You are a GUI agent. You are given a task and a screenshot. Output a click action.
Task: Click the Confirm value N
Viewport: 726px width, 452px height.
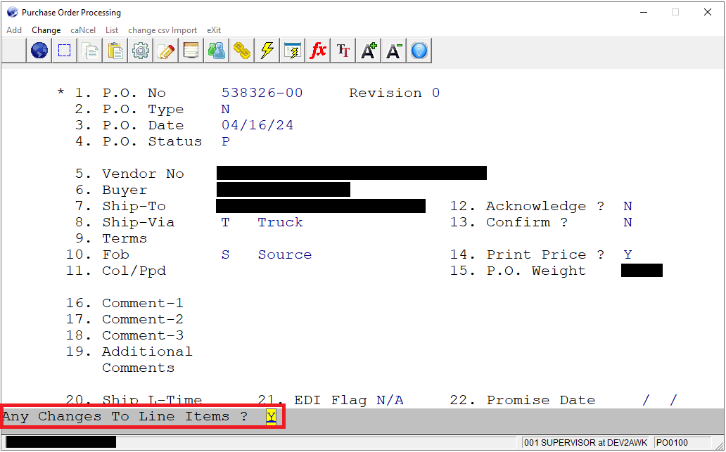(628, 222)
